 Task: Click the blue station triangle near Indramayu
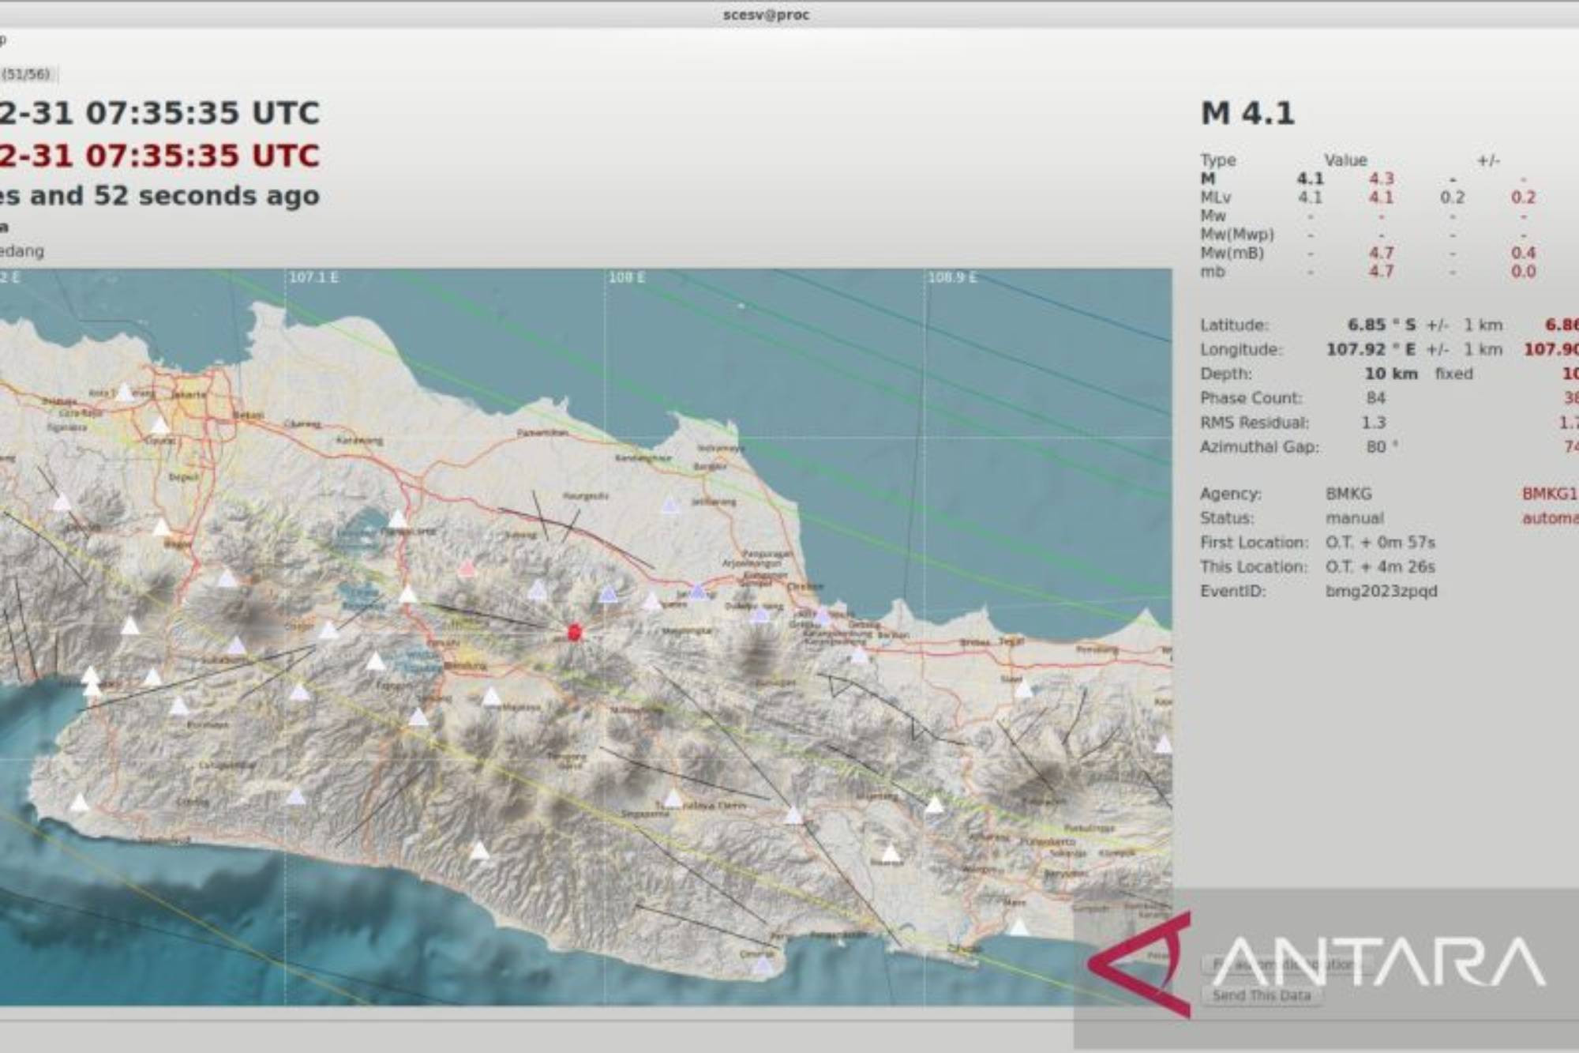pos(670,506)
